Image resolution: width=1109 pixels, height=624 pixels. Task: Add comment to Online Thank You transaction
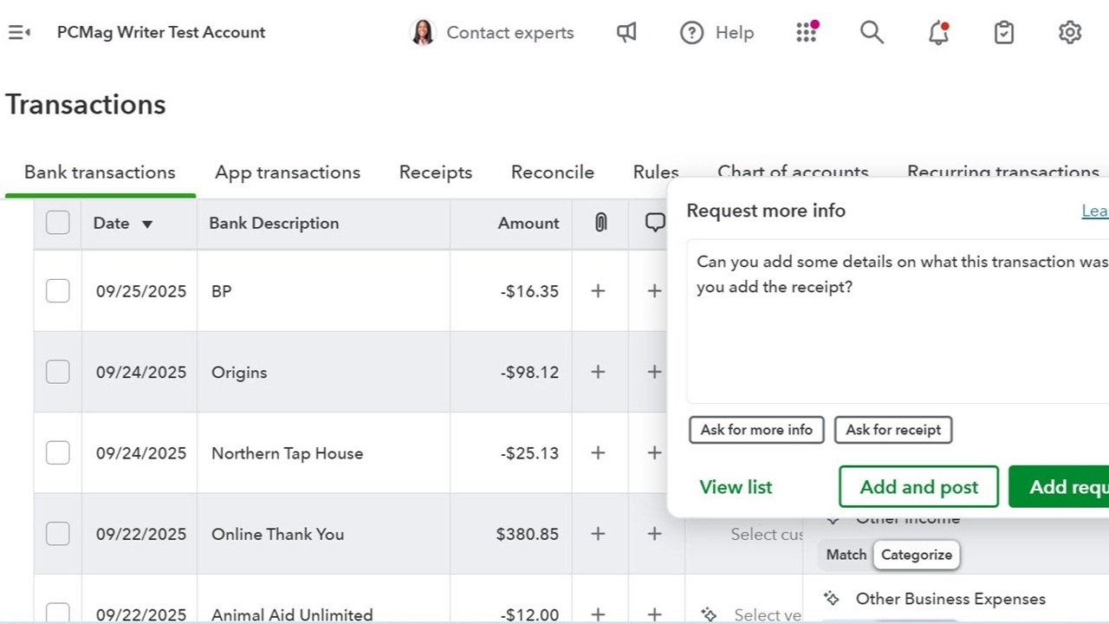pos(654,534)
